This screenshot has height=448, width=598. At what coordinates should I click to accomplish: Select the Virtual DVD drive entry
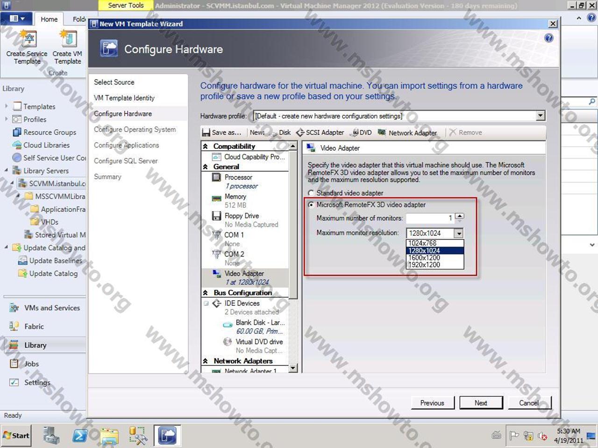[259, 342]
